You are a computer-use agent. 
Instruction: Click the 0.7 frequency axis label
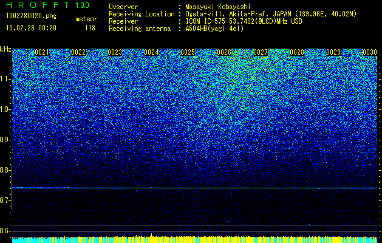pyautogui.click(x=5, y=200)
